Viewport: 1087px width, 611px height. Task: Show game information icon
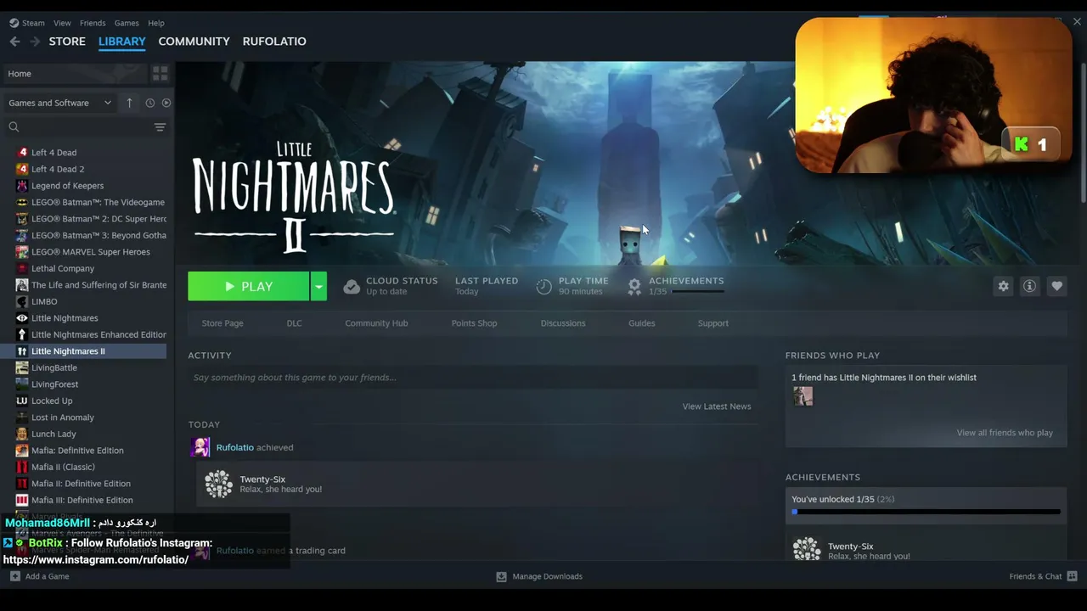(x=1029, y=286)
